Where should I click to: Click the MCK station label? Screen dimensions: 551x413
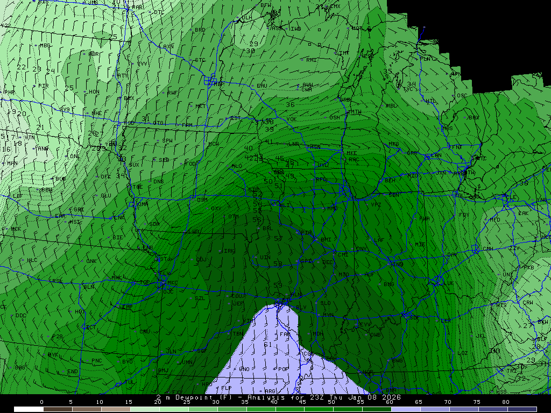(16, 229)
